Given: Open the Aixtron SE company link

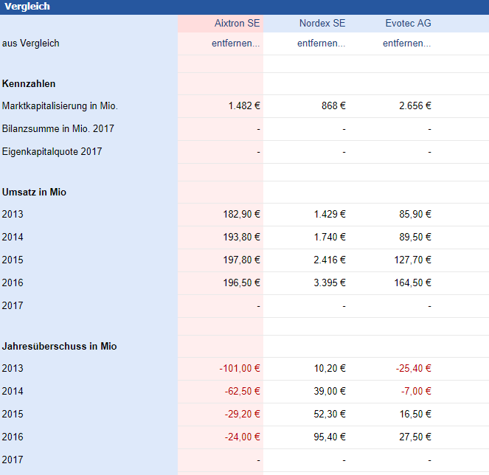Looking at the screenshot, I should [237, 23].
